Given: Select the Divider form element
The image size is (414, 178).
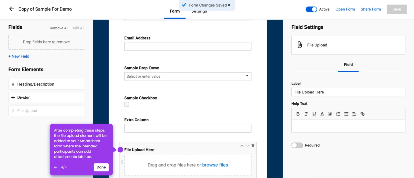Looking at the screenshot, I should [x=46, y=97].
